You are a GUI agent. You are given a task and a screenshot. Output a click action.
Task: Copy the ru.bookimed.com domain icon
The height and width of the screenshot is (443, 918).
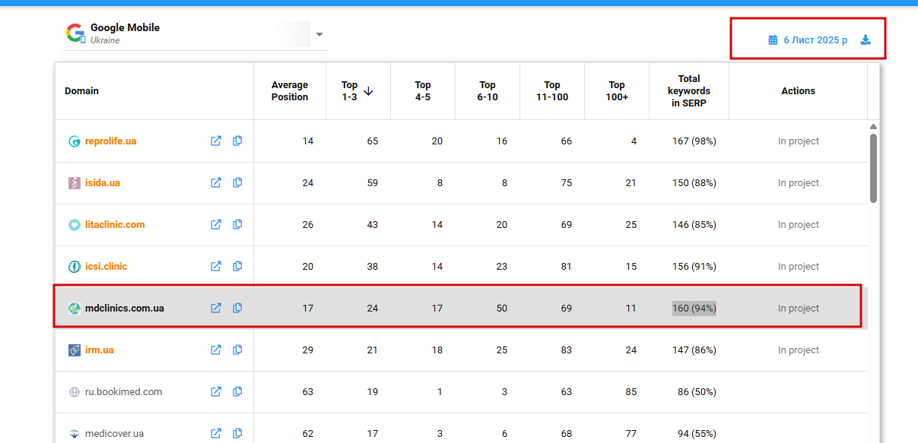point(237,391)
